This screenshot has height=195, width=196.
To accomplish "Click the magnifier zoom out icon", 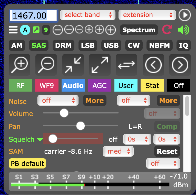I will [x=46, y=65].
